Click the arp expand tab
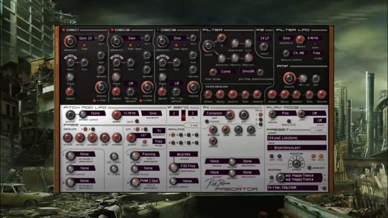388x218 pixels. point(193,125)
